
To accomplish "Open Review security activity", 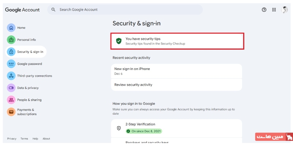I will (x=133, y=85).
